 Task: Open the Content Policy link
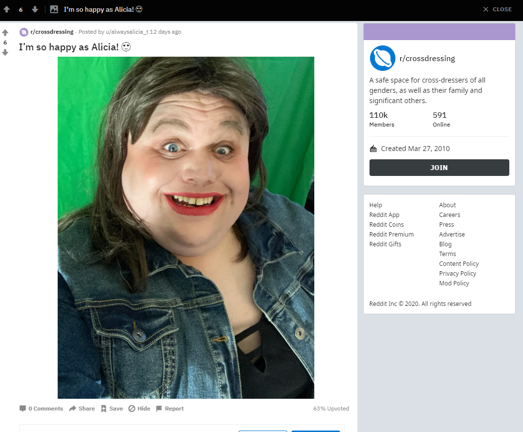coord(458,263)
